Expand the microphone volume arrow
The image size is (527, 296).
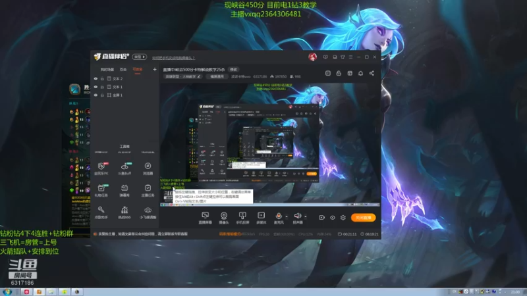point(287,216)
